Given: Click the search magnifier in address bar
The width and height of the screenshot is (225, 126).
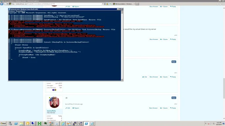Looking at the screenshot, I should [102, 4].
